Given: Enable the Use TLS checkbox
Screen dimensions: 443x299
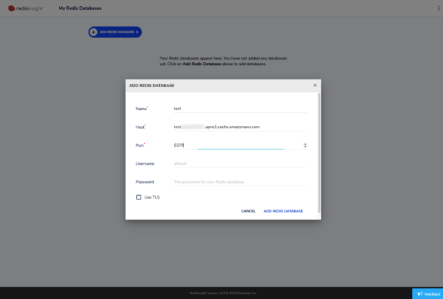Looking at the screenshot, I should 138,197.
